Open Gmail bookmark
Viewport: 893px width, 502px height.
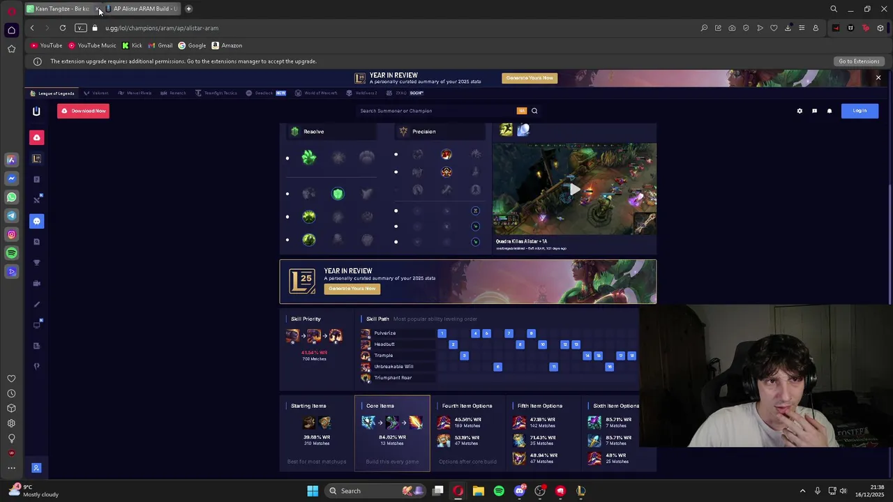160,45
